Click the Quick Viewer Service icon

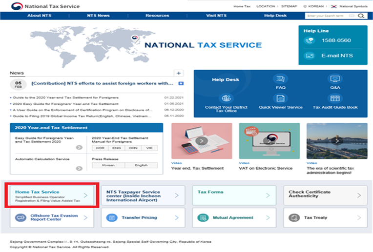[x=280, y=98]
